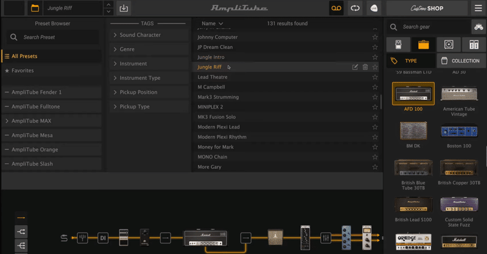
Task: Star the Modern Plexi Lead preset
Action: pos(375,127)
